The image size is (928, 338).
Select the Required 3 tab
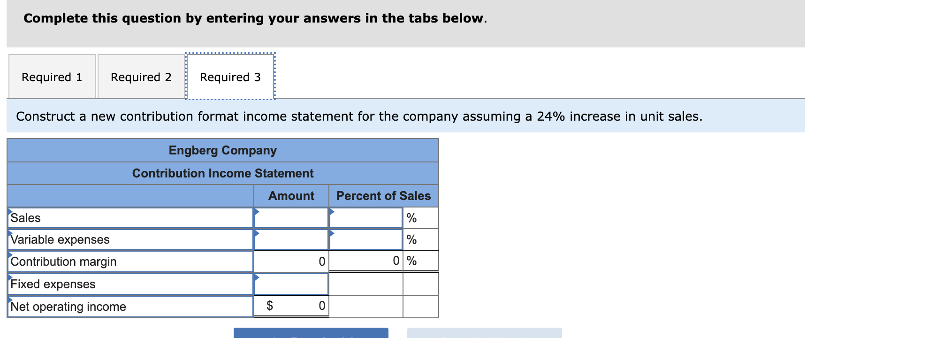click(x=230, y=77)
